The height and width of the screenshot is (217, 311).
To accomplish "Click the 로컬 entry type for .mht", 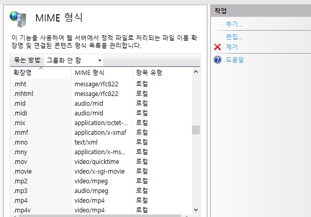I will (x=142, y=84).
